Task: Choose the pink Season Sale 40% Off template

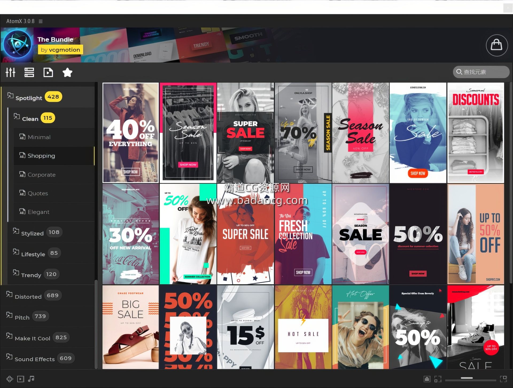Action: 361,133
